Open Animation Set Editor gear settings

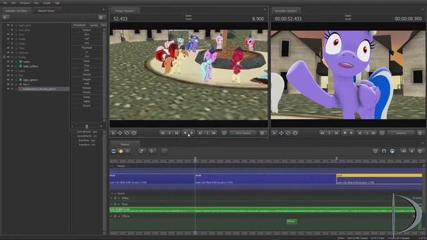(101, 17)
